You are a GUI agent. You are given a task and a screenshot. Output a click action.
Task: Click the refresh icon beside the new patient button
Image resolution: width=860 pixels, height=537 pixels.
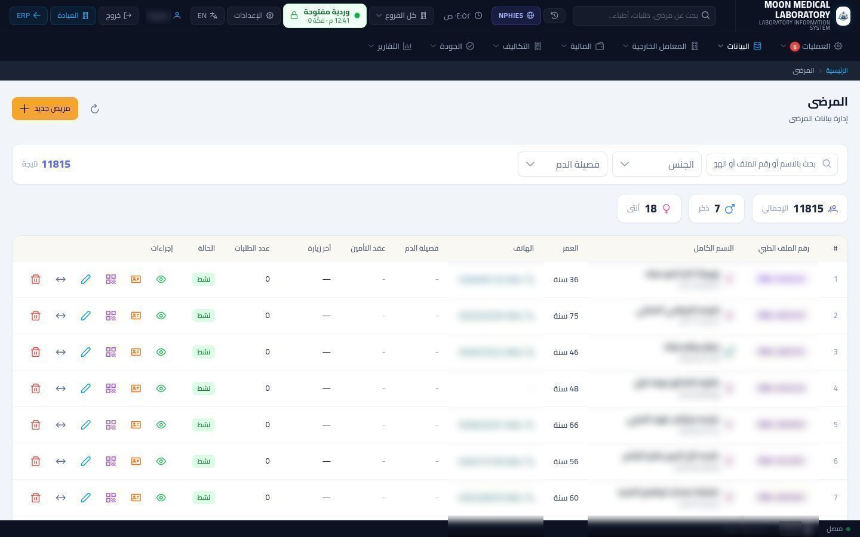click(94, 109)
